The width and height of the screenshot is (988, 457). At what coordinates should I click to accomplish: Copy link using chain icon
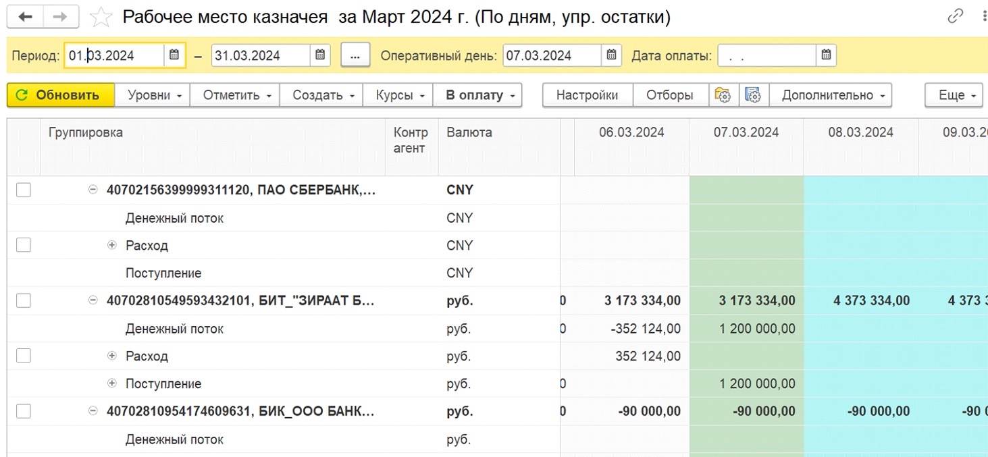coord(955,17)
